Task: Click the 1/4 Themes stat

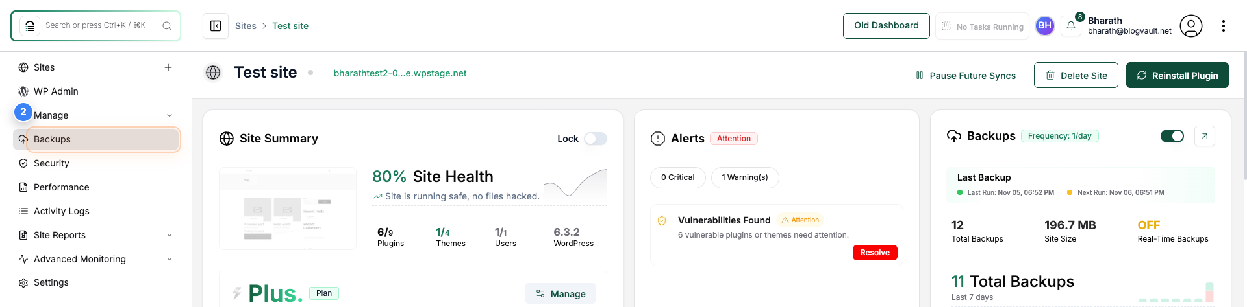Action: coord(451,236)
